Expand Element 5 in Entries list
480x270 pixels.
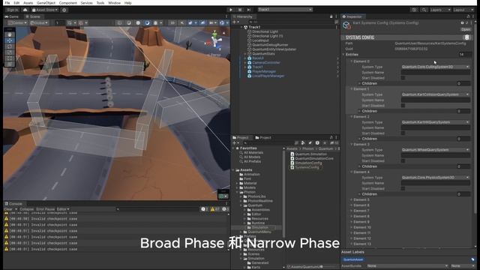[352, 199]
